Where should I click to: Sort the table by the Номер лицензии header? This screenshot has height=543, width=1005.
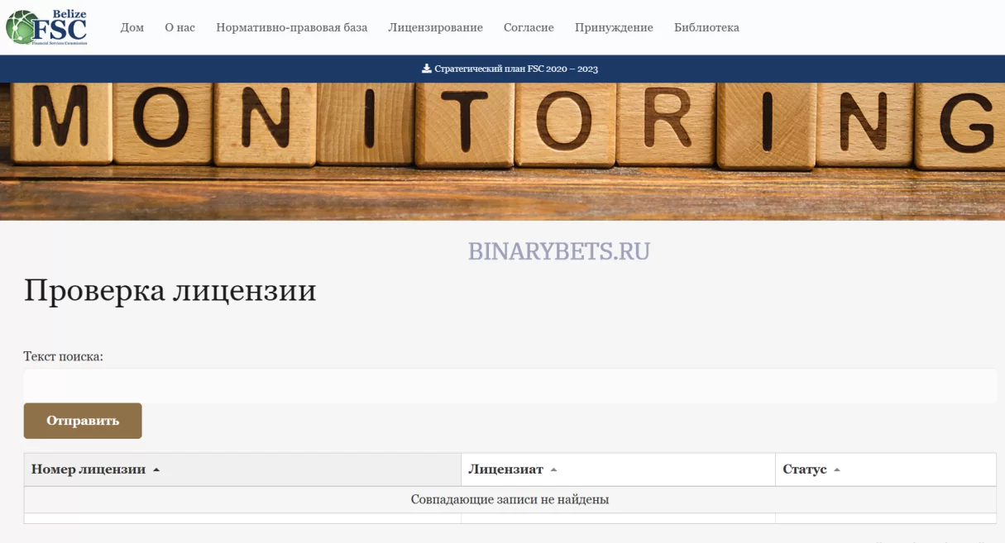89,469
